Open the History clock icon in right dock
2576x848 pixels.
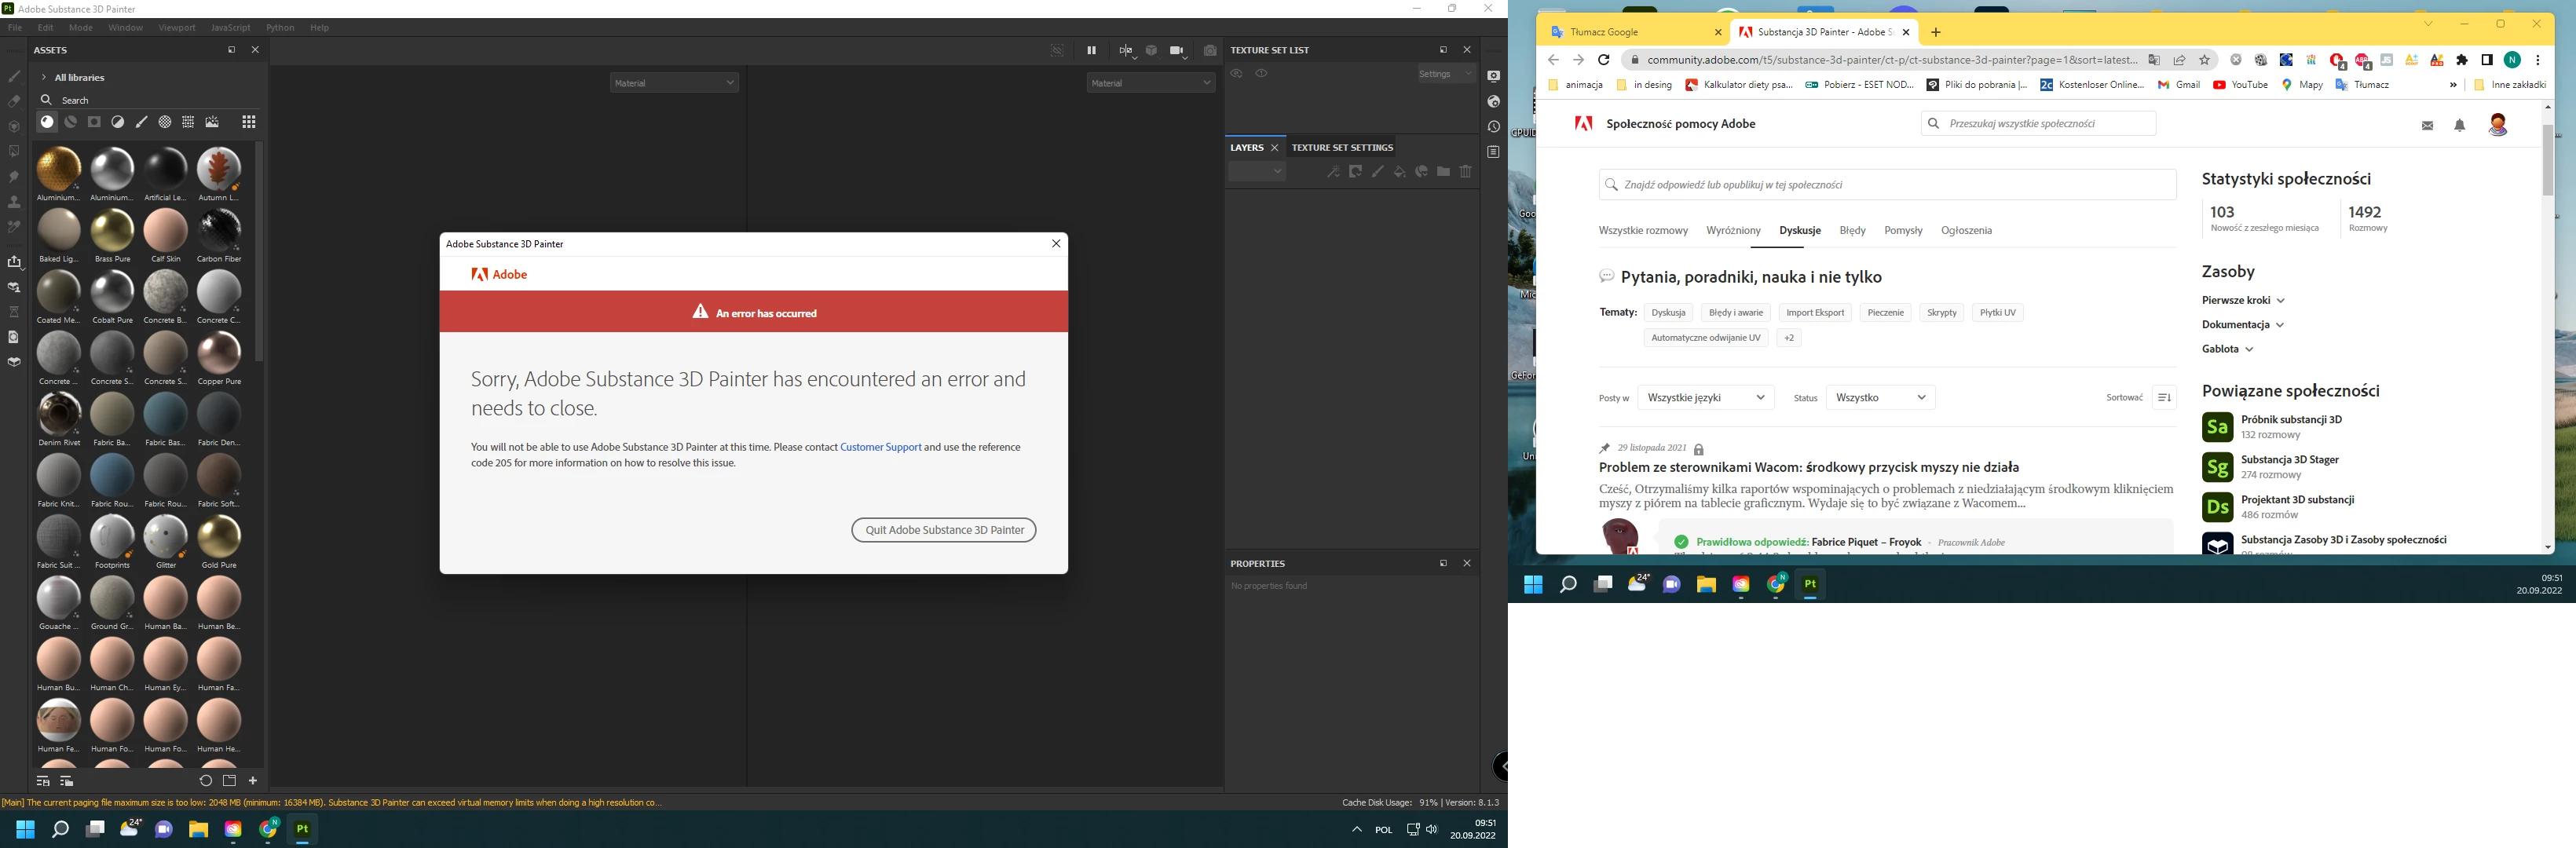pos(1493,127)
